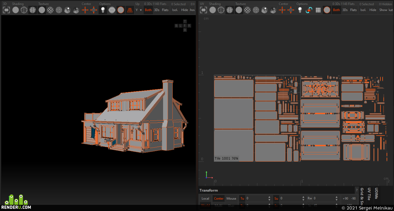Image resolution: width=394 pixels, height=211 pixels.
Task: Toggle Flats display in 3D viewport
Action: 165,10
